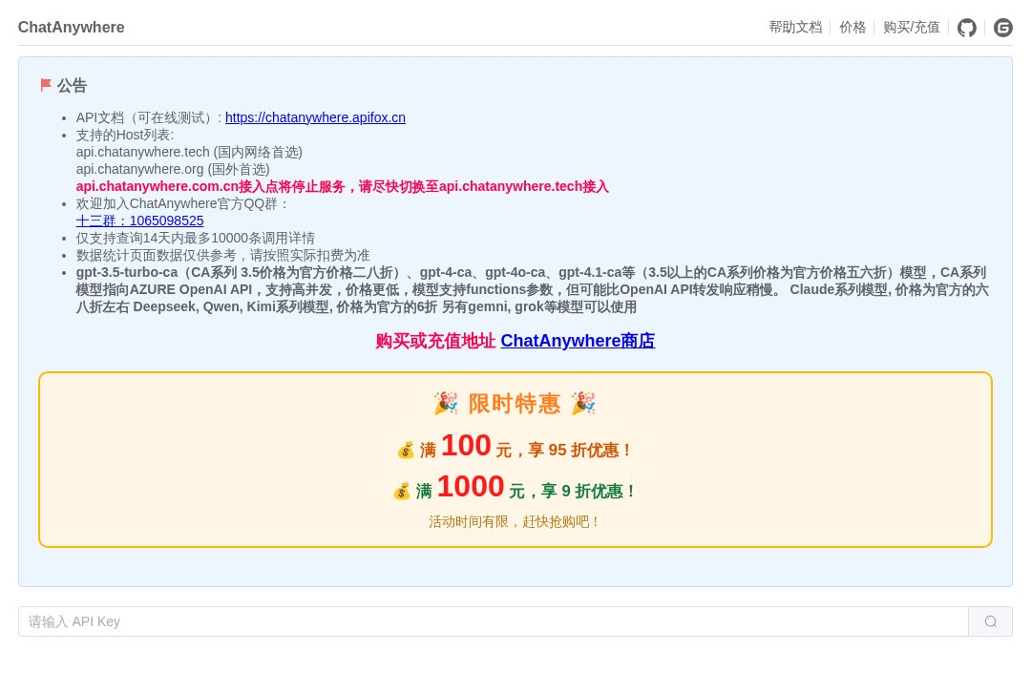Click the money bag emoji before 满 100
This screenshot has height=673, width=1031.
[406, 449]
